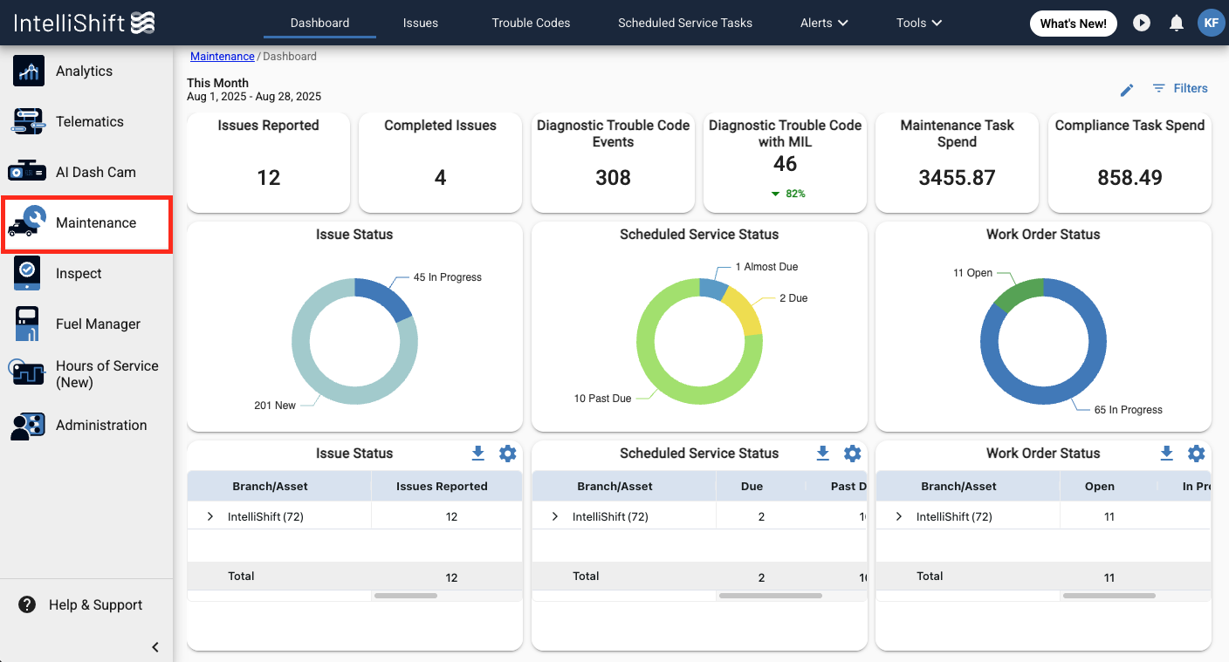Open Work Order Status table settings gear
Image resolution: width=1229 pixels, height=662 pixels.
pyautogui.click(x=1197, y=454)
